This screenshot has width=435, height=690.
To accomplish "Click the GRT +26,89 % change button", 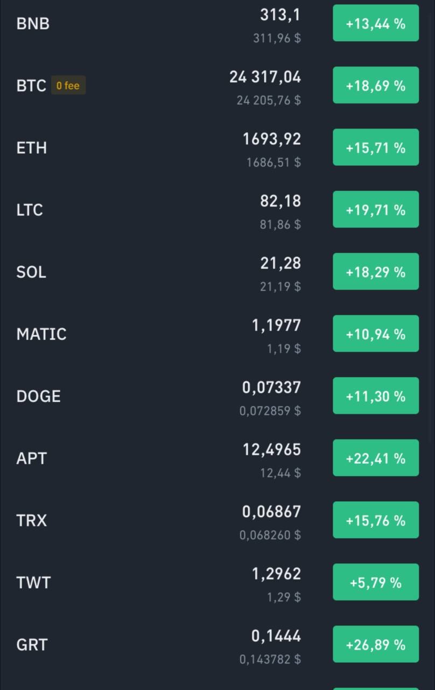I will 376,644.
